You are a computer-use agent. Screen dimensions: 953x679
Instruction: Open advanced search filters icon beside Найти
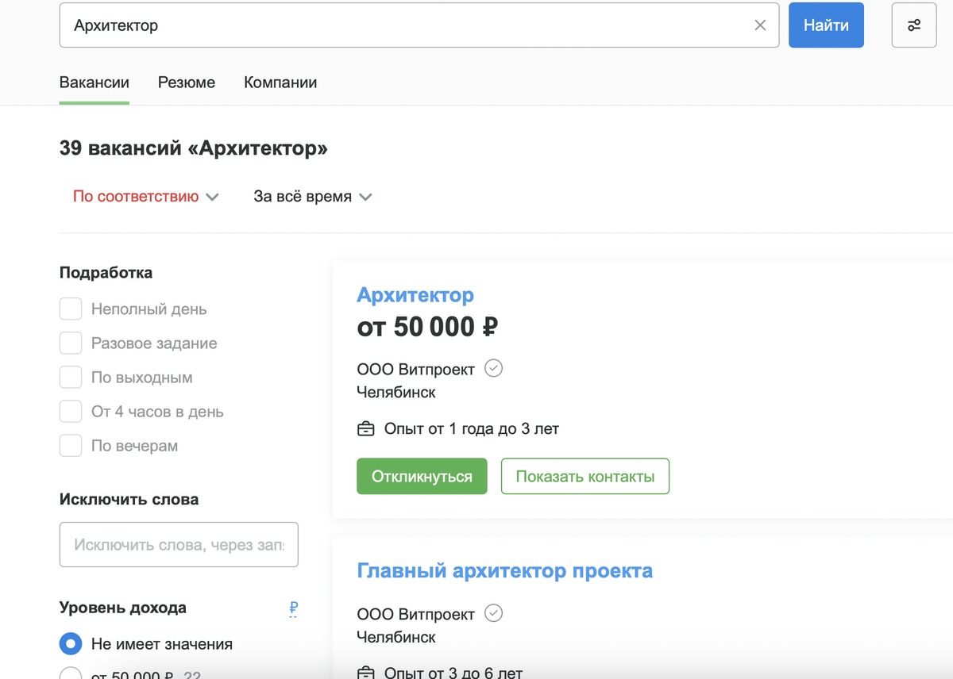point(913,25)
